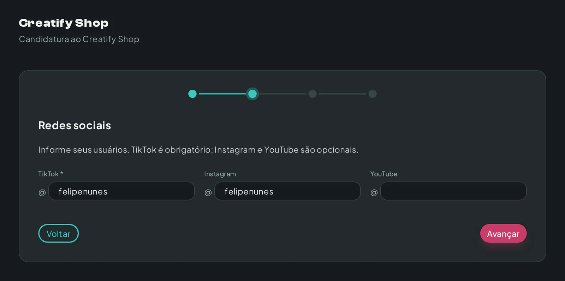
Task: Select the current second step dot
Action: tap(252, 94)
